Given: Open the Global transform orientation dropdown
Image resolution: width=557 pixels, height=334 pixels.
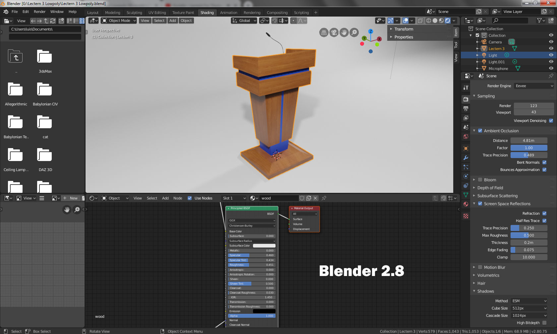Looking at the screenshot, I should pos(244,21).
